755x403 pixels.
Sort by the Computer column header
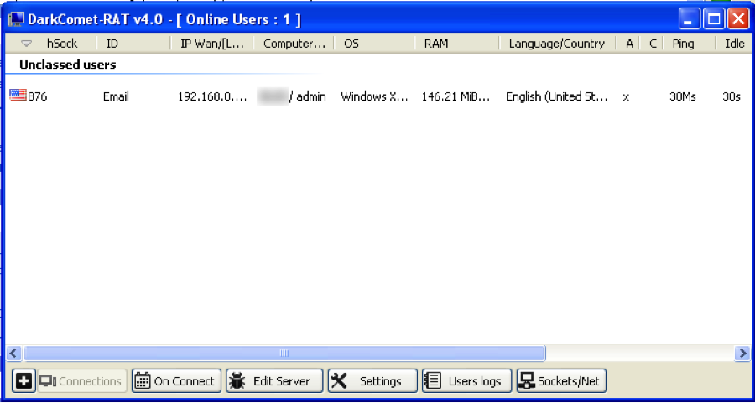294,44
